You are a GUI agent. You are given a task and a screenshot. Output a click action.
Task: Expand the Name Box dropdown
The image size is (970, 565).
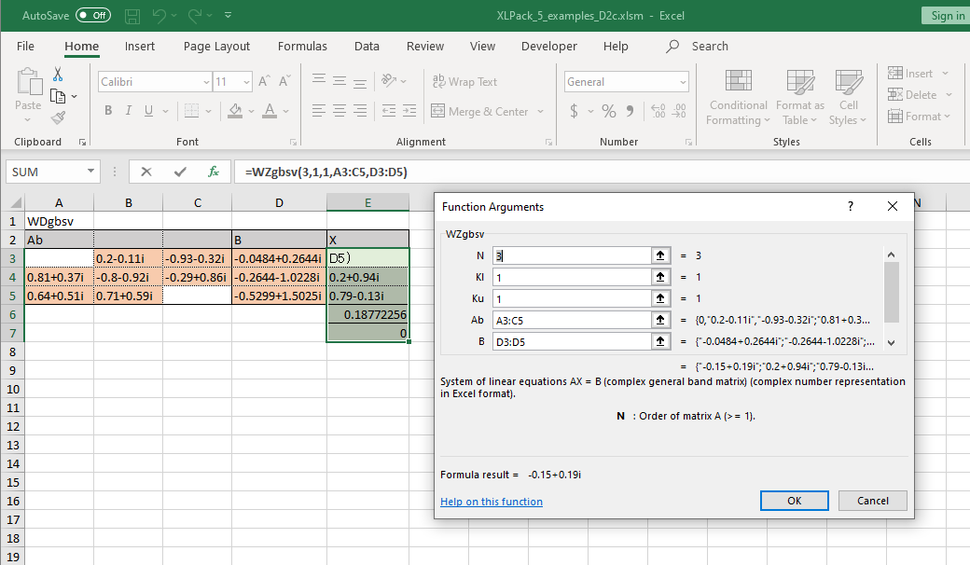90,172
